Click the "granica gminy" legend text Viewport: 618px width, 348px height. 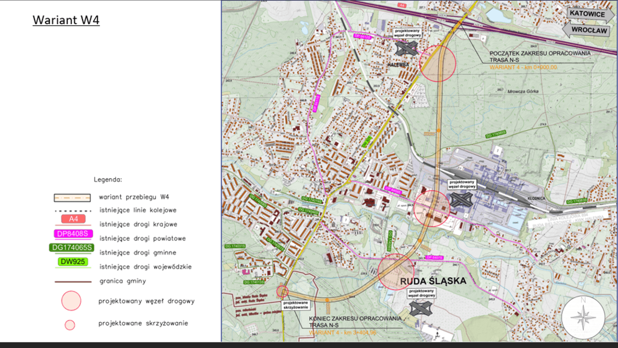[122, 281]
